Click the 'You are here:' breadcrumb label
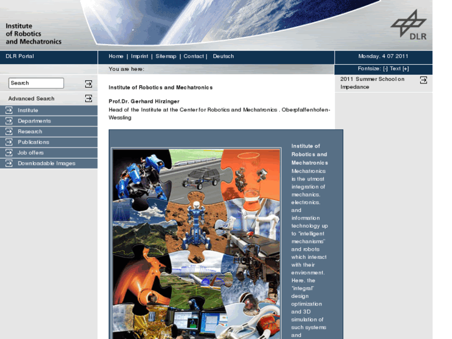 point(126,69)
